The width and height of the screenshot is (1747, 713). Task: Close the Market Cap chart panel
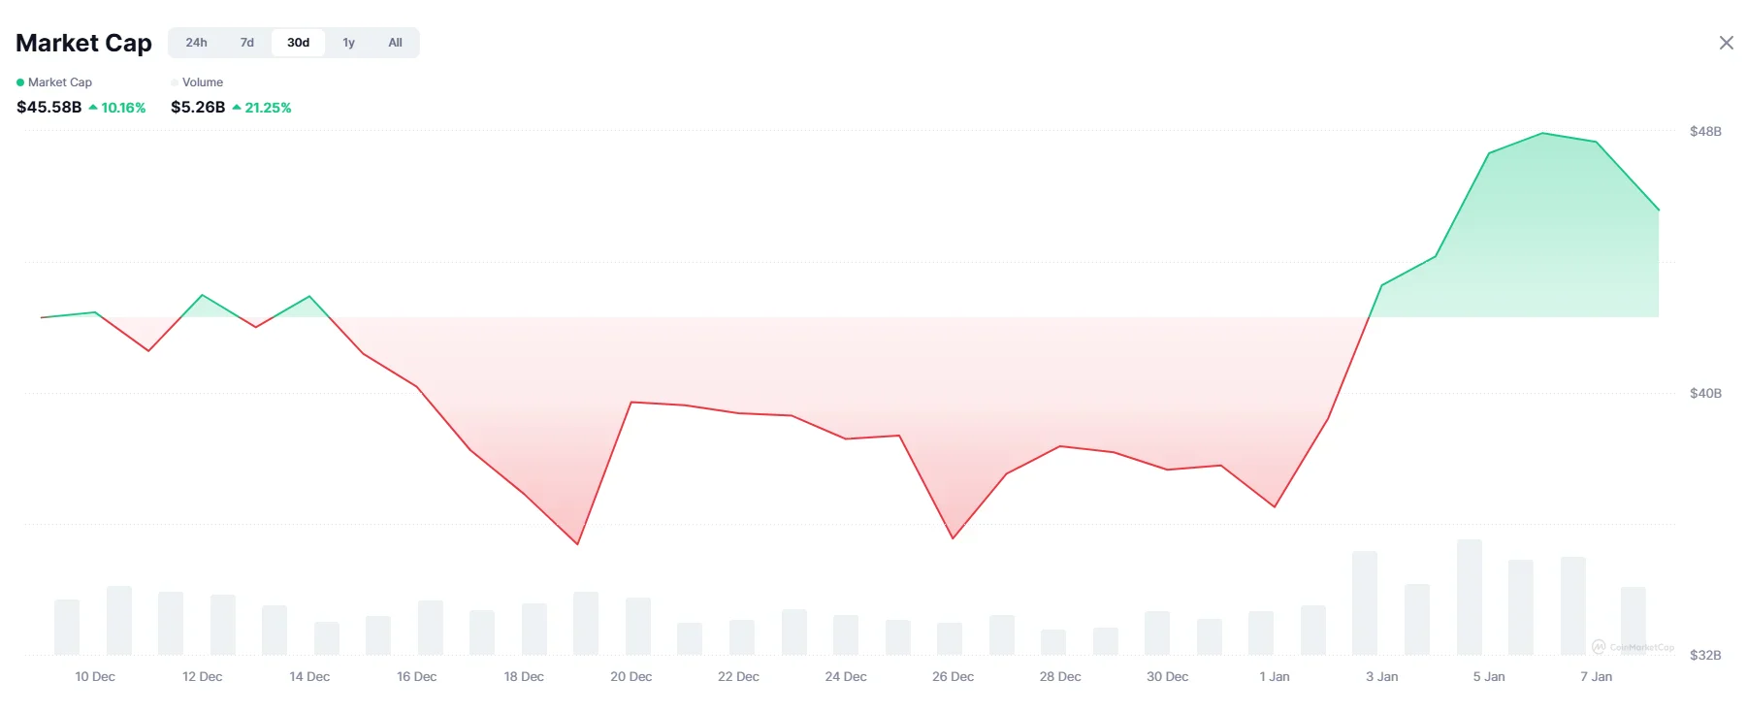(1726, 43)
